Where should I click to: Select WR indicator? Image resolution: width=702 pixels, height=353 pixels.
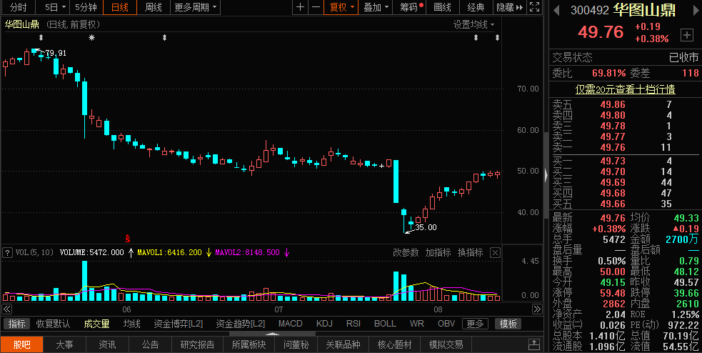pyautogui.click(x=416, y=324)
